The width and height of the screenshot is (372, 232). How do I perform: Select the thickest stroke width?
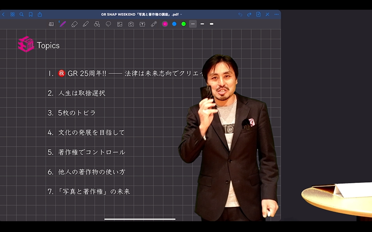[x=211, y=24]
